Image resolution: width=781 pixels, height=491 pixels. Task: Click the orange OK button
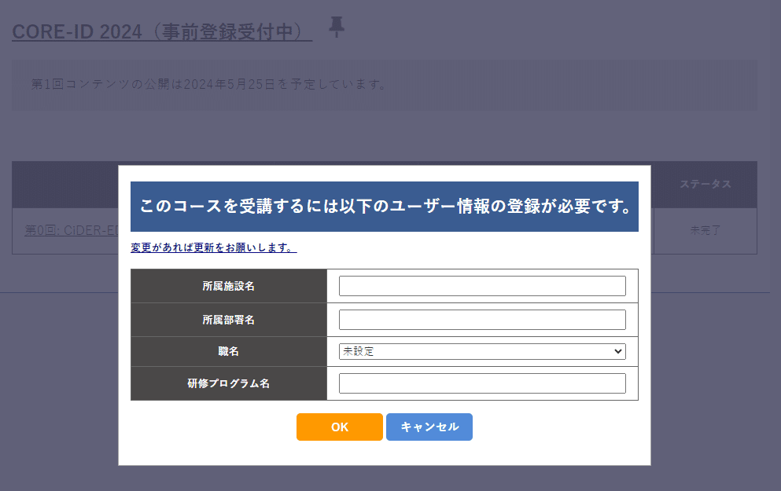point(340,427)
